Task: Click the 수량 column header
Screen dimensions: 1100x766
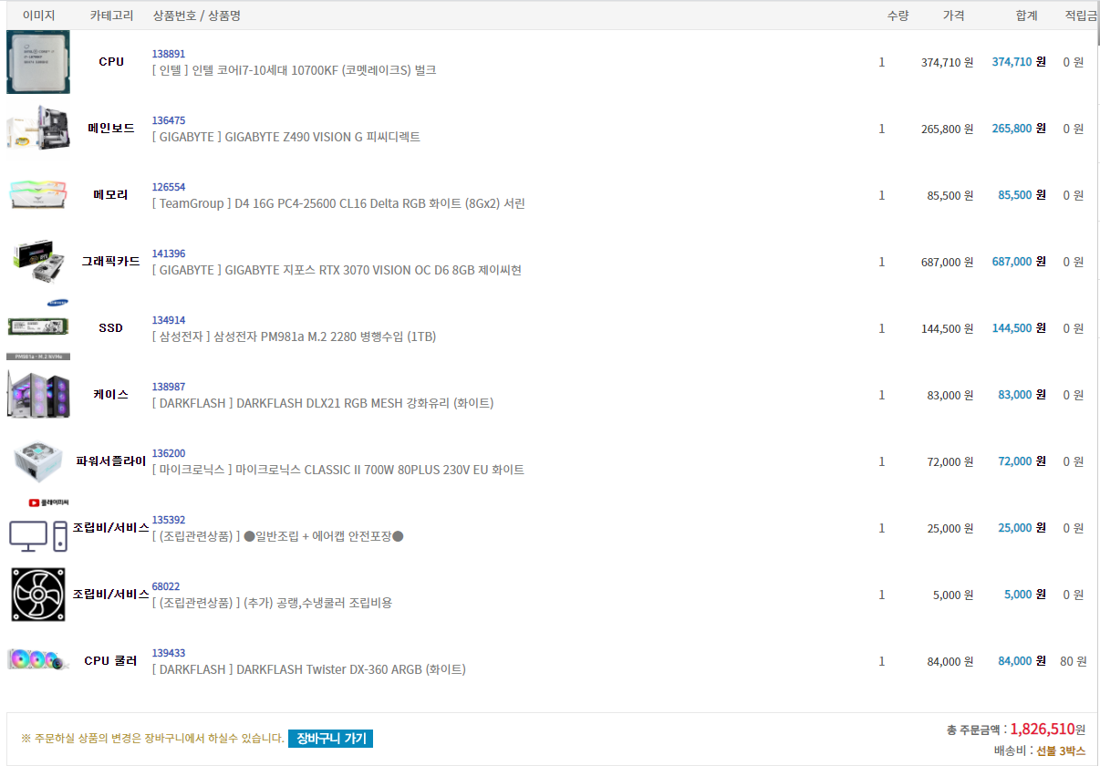Action: 898,16
